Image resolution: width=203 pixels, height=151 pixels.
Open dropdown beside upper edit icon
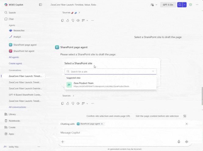(x=87, y=20)
